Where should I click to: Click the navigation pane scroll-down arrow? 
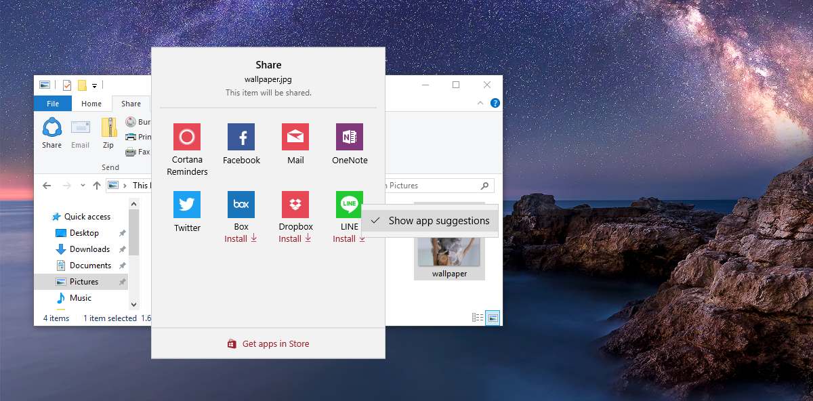click(133, 305)
